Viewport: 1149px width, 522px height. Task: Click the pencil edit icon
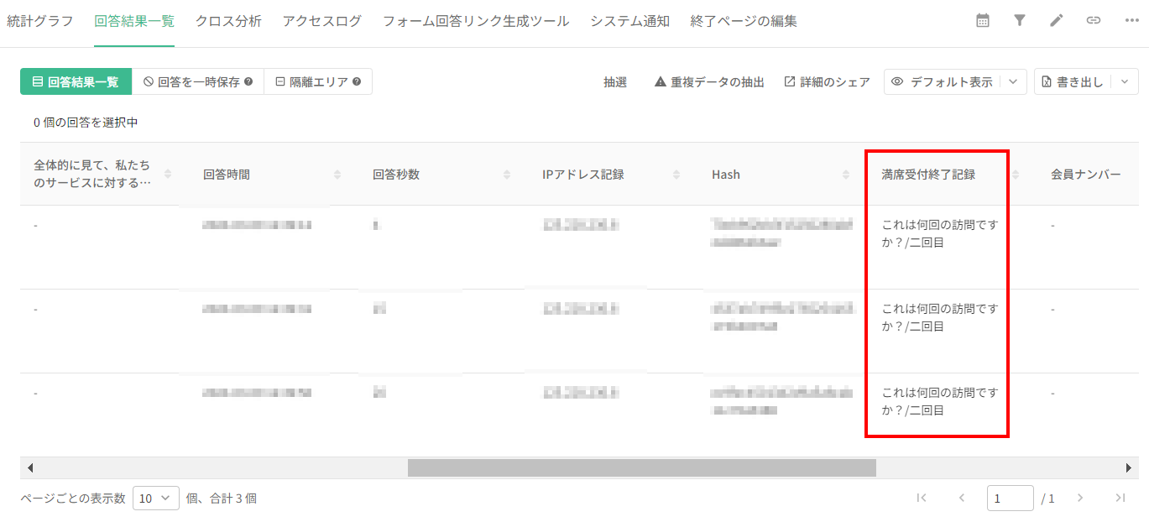(1057, 21)
